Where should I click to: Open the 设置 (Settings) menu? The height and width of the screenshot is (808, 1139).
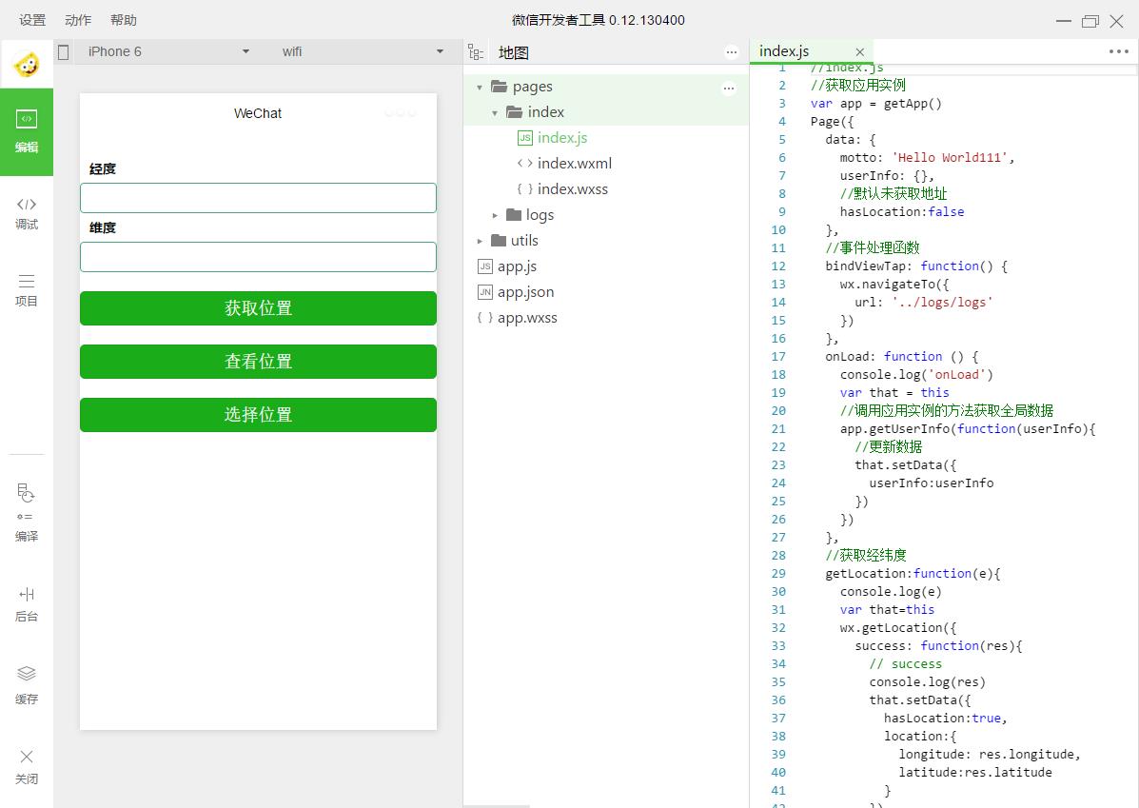(32, 20)
